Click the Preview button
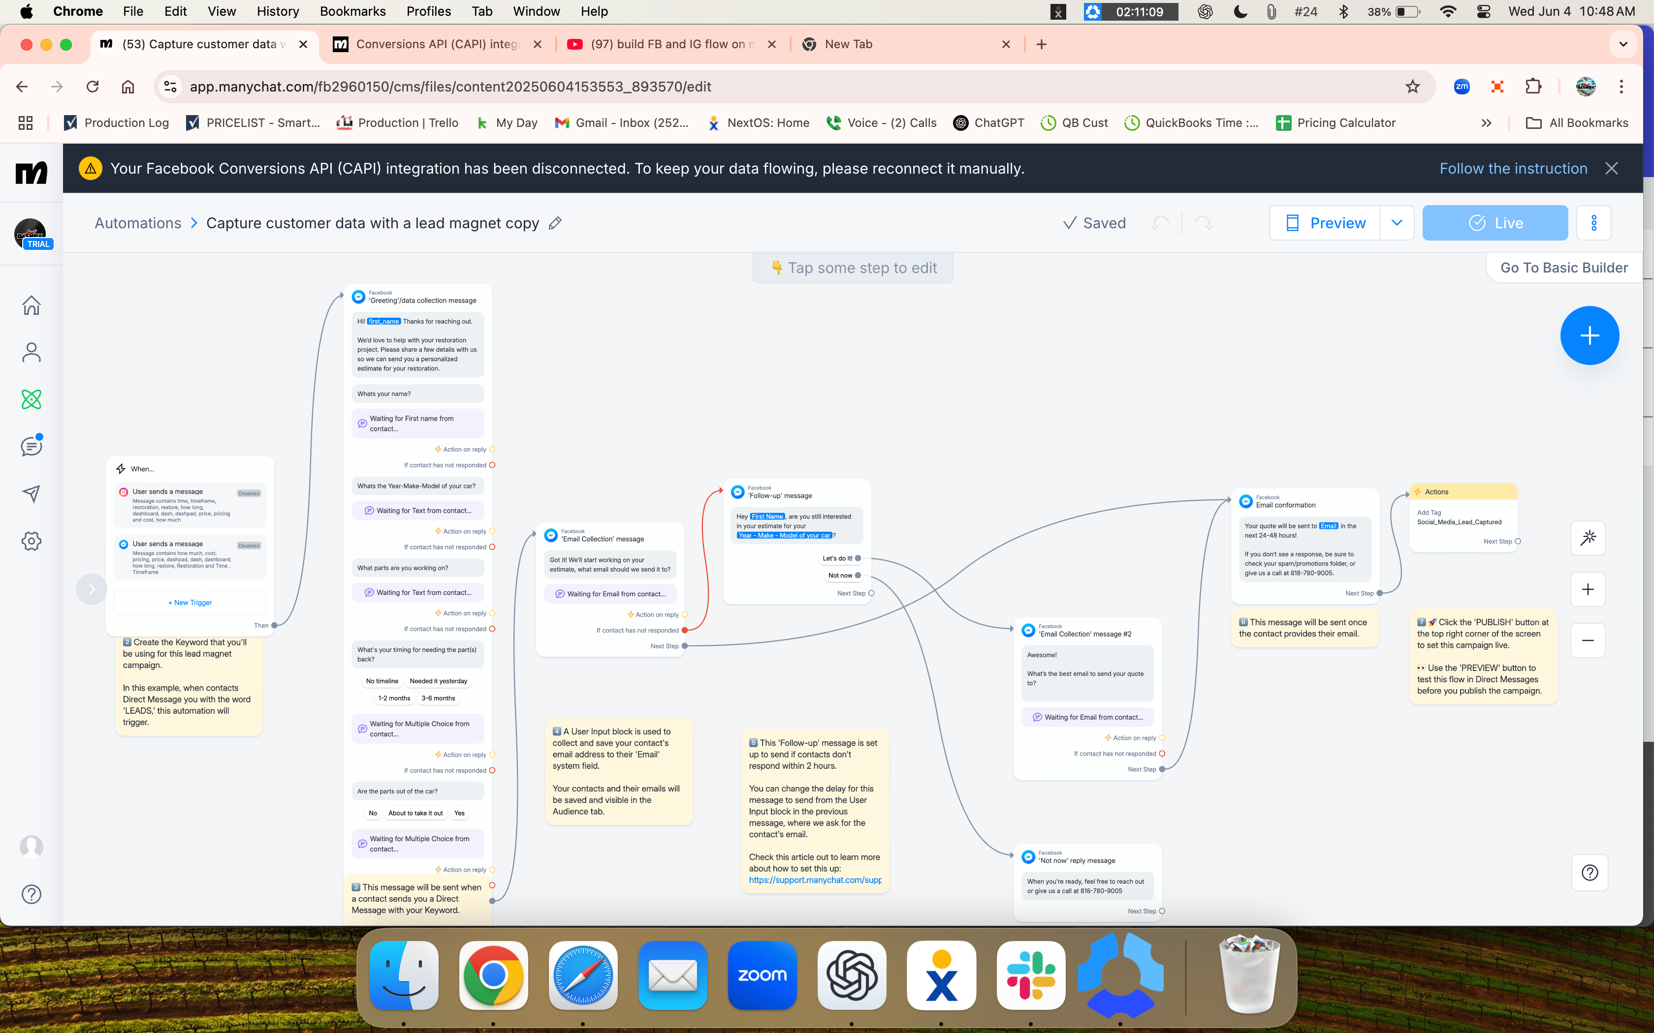 (1325, 223)
